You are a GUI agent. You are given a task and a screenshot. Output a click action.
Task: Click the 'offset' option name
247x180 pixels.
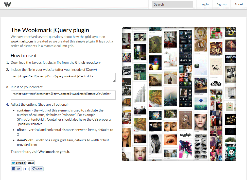[21, 130]
